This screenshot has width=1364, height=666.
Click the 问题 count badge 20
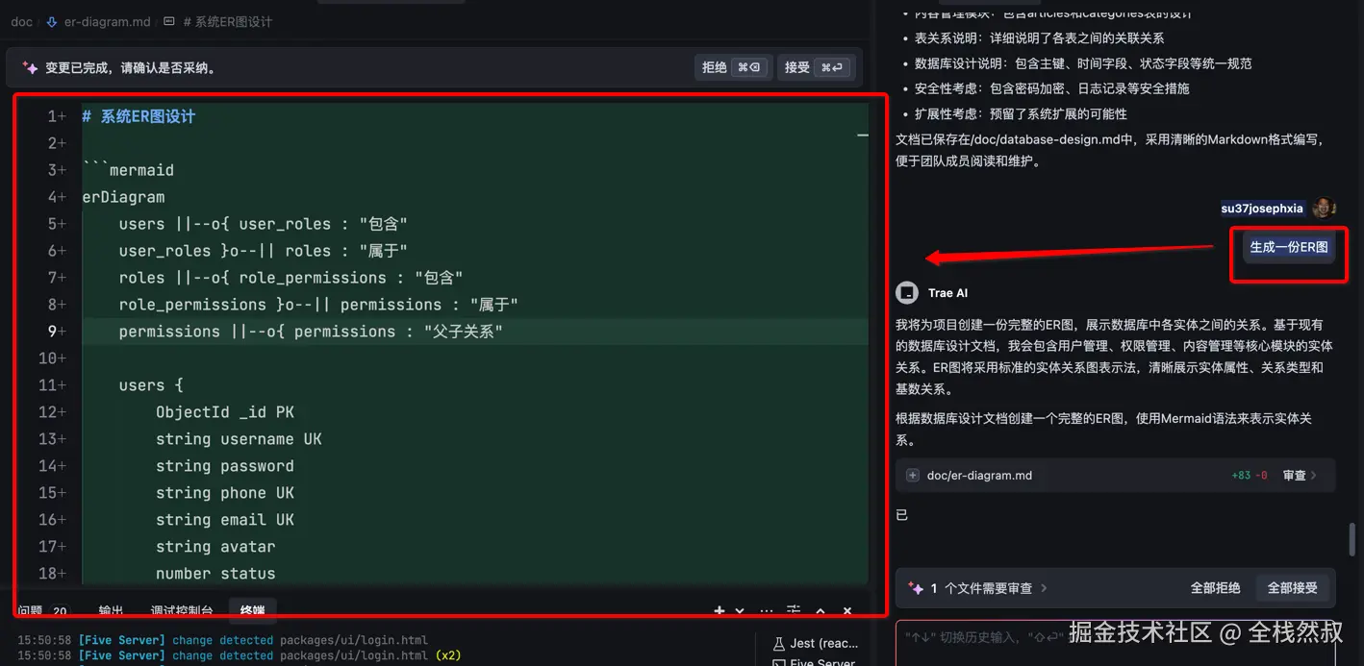60,611
